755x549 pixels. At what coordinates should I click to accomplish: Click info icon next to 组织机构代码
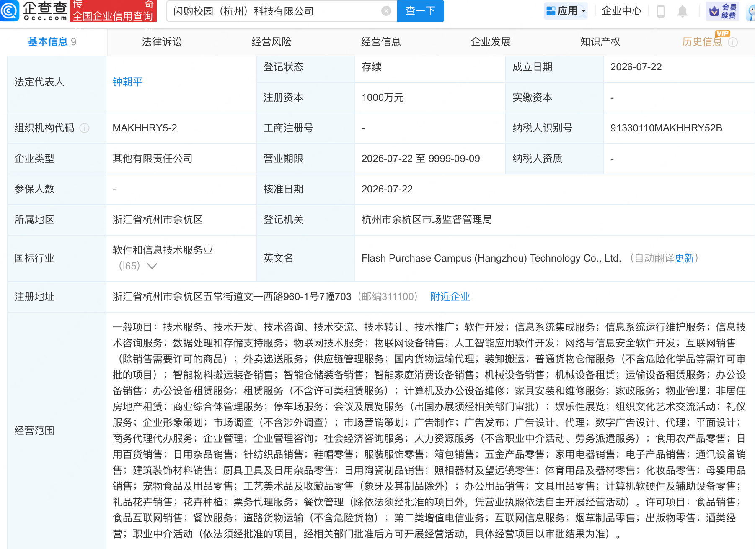coord(85,128)
